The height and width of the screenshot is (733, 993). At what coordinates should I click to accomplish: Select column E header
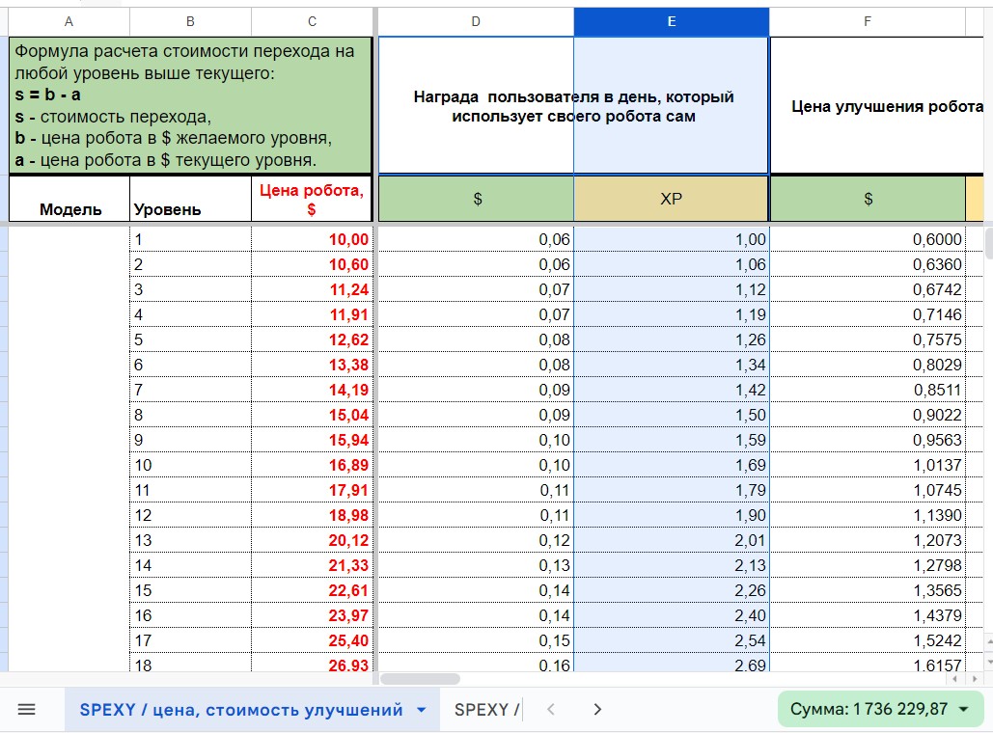pyautogui.click(x=671, y=21)
